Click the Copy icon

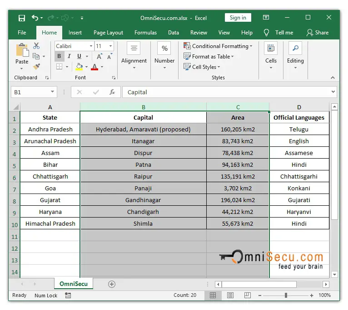(36, 56)
